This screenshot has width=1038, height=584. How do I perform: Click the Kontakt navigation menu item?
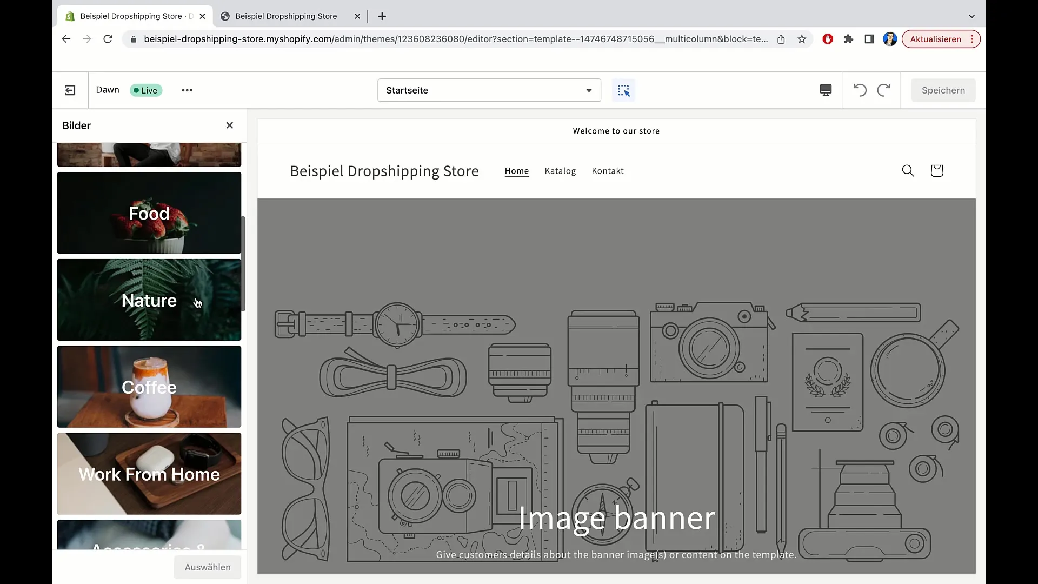[608, 170]
